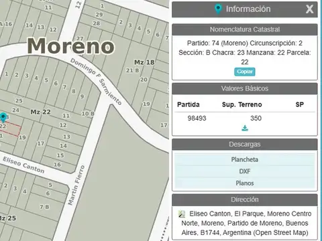This screenshot has height=241, width=322.
Task: Click the address text Eliseo Canton, El Parque
Action: click(227, 214)
